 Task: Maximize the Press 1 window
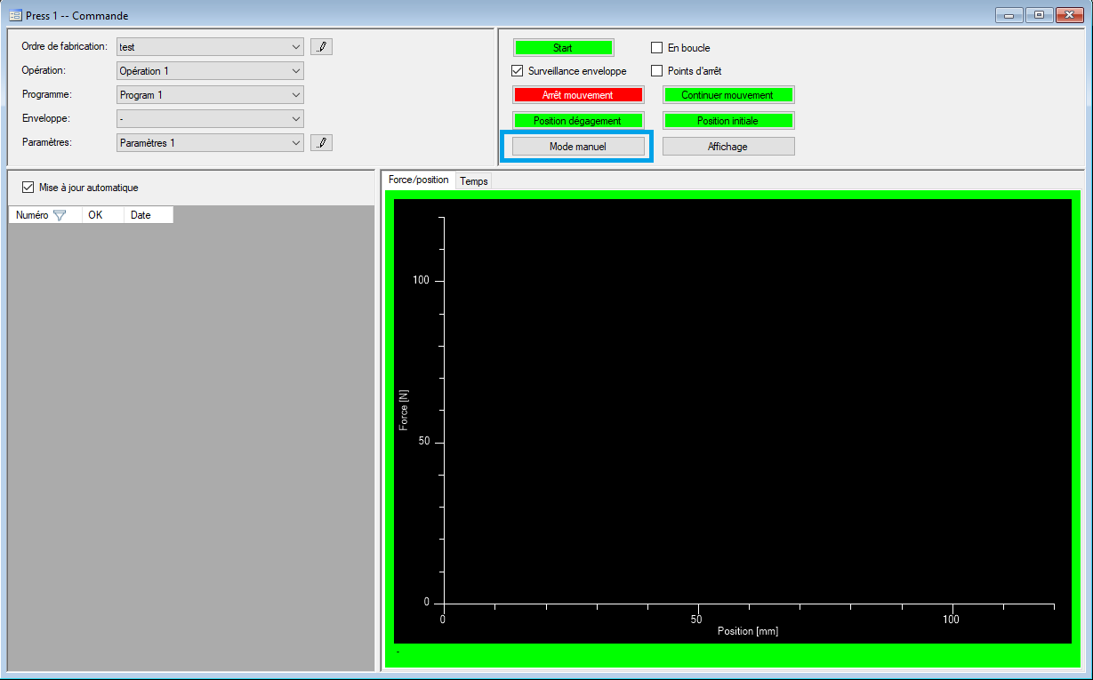[1038, 15]
